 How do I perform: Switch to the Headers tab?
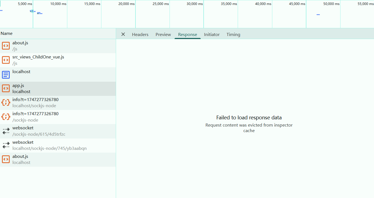click(140, 35)
